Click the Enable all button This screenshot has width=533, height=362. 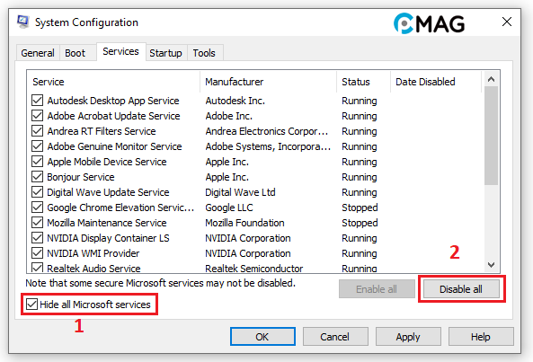377,289
